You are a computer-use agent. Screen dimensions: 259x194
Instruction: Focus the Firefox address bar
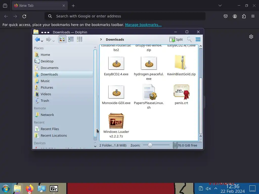[125, 16]
